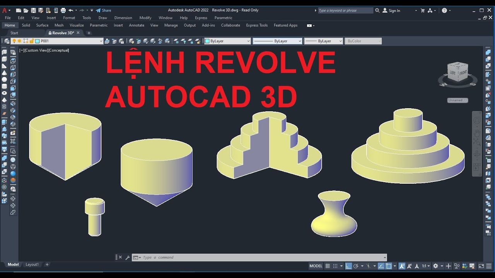The image size is (495, 278).
Task: Click the Open folder icon
Action: point(26,10)
